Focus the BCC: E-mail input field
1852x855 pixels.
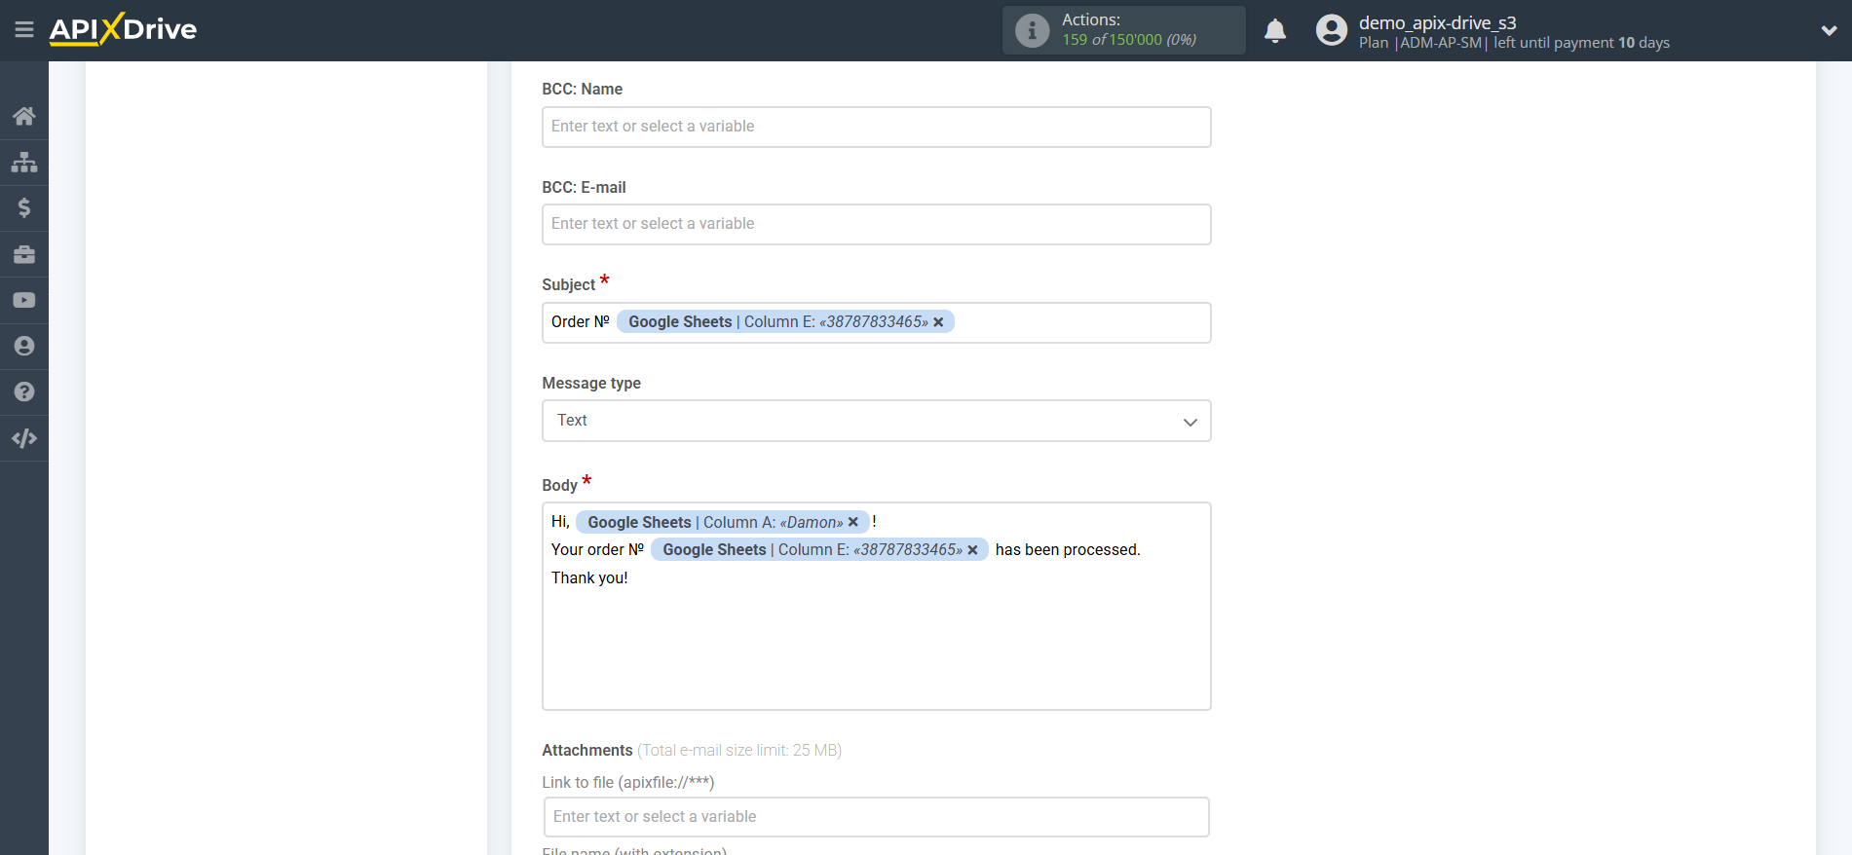pyautogui.click(x=876, y=224)
